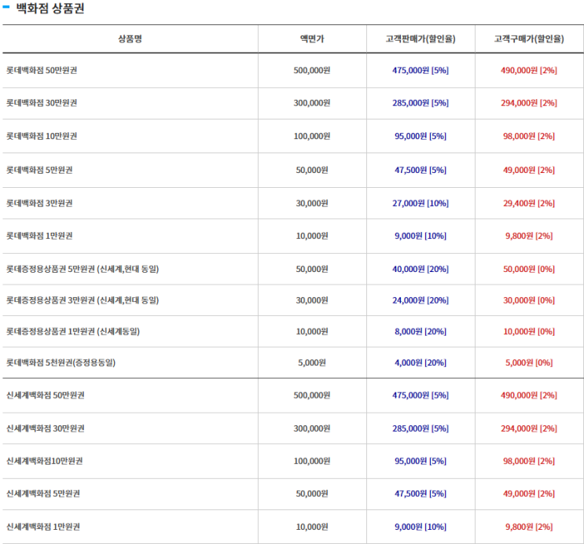The width and height of the screenshot is (584, 544).
Task: Click the 백화점 상품권 section heading
Action: point(50,9)
